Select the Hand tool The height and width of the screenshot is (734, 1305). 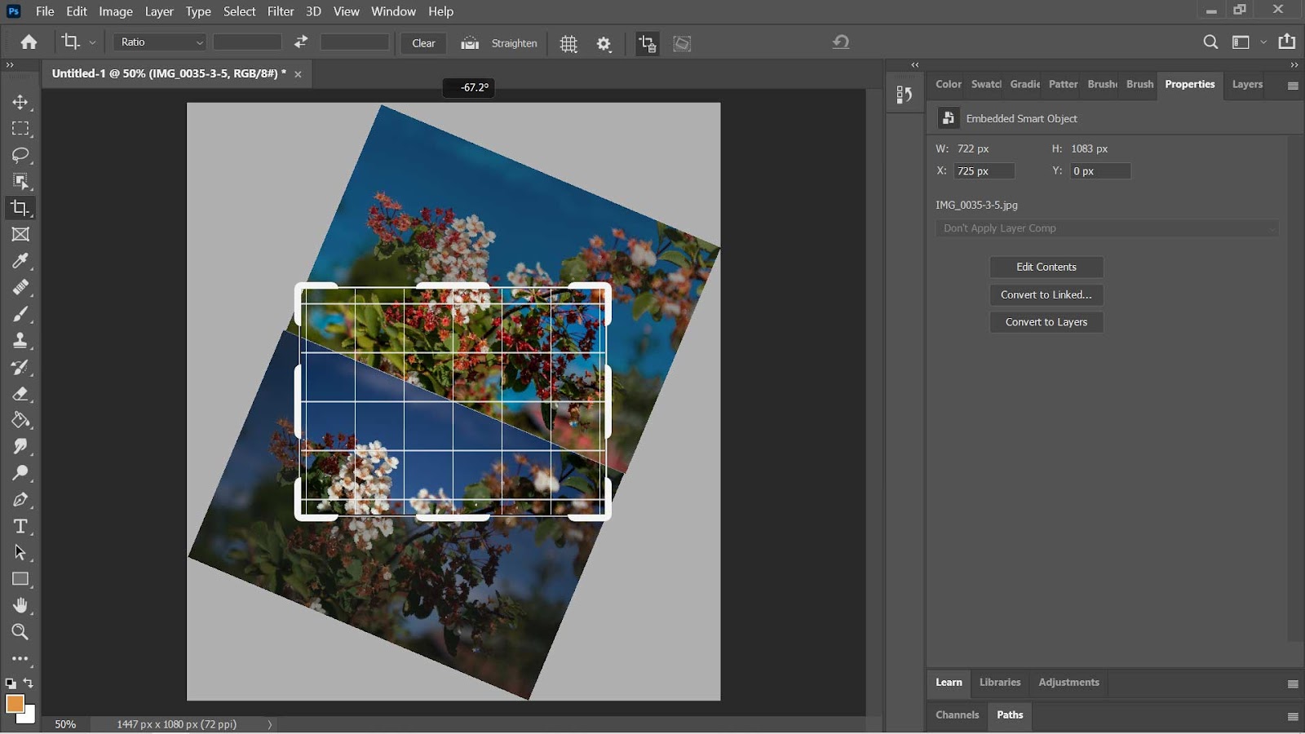coord(20,605)
